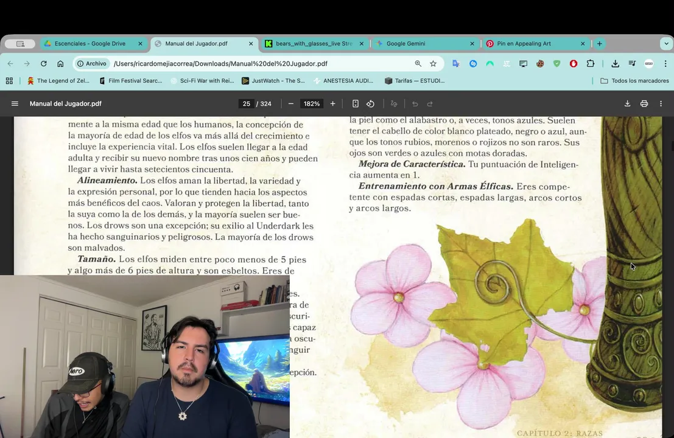Zoom in the PDF with plus button

click(332, 103)
